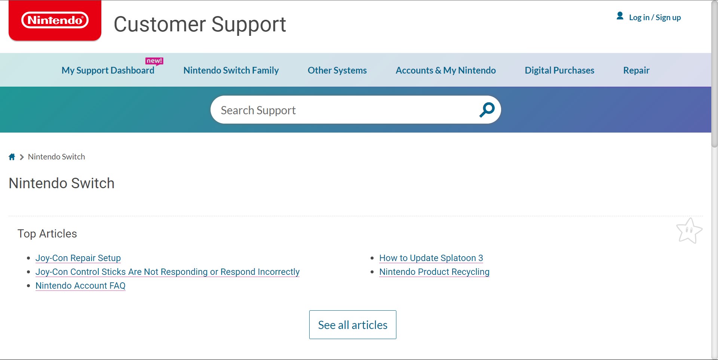Open Nintendo Switch Family menu

(231, 71)
